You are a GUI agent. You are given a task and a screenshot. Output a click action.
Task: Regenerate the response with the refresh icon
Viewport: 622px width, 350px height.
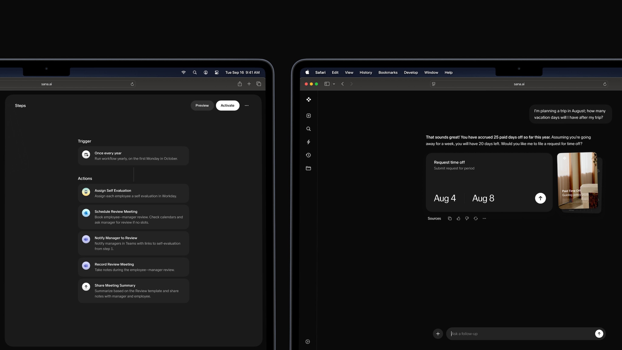click(476, 219)
